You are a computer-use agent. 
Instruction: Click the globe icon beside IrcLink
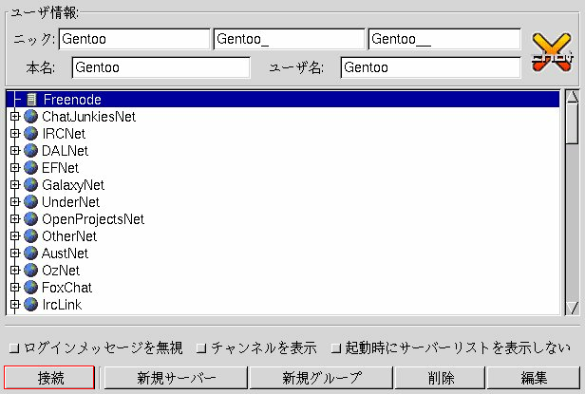click(x=31, y=305)
